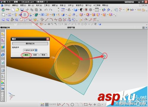Click the Rectangle tool in bottom toolbar

86,104
